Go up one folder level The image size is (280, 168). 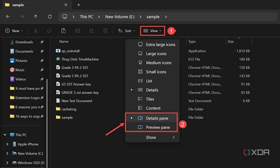(36, 17)
